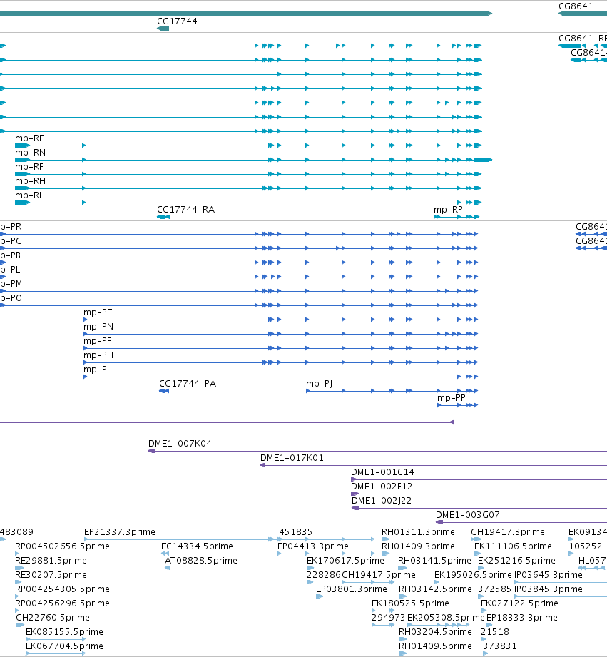Screen dimensions: 607x657
Task: Select the DME1-017K01 clone label
Action: (x=292, y=457)
